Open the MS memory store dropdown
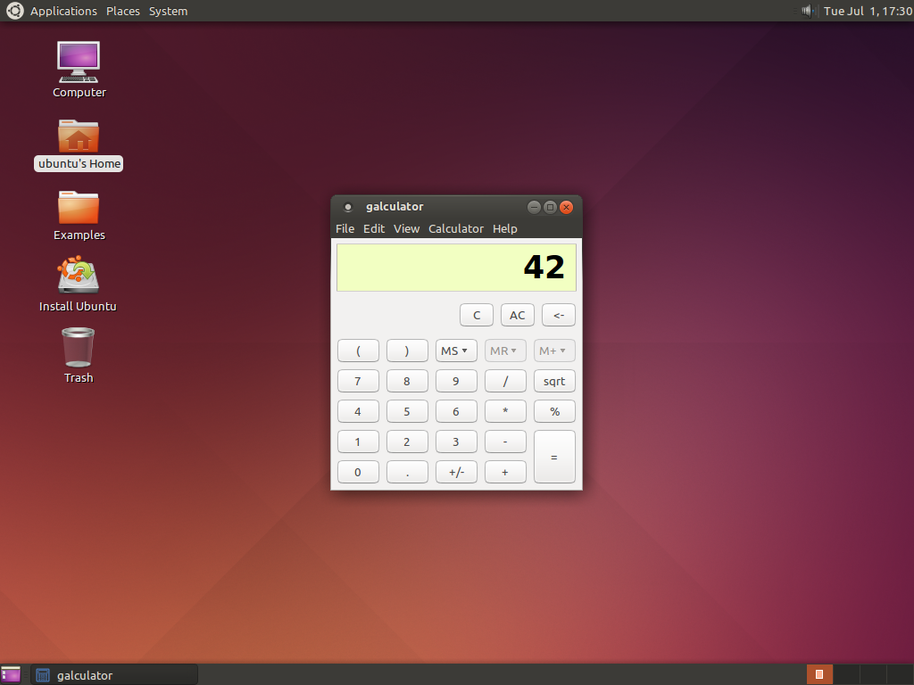Viewport: 914px width, 685px height. coord(455,350)
